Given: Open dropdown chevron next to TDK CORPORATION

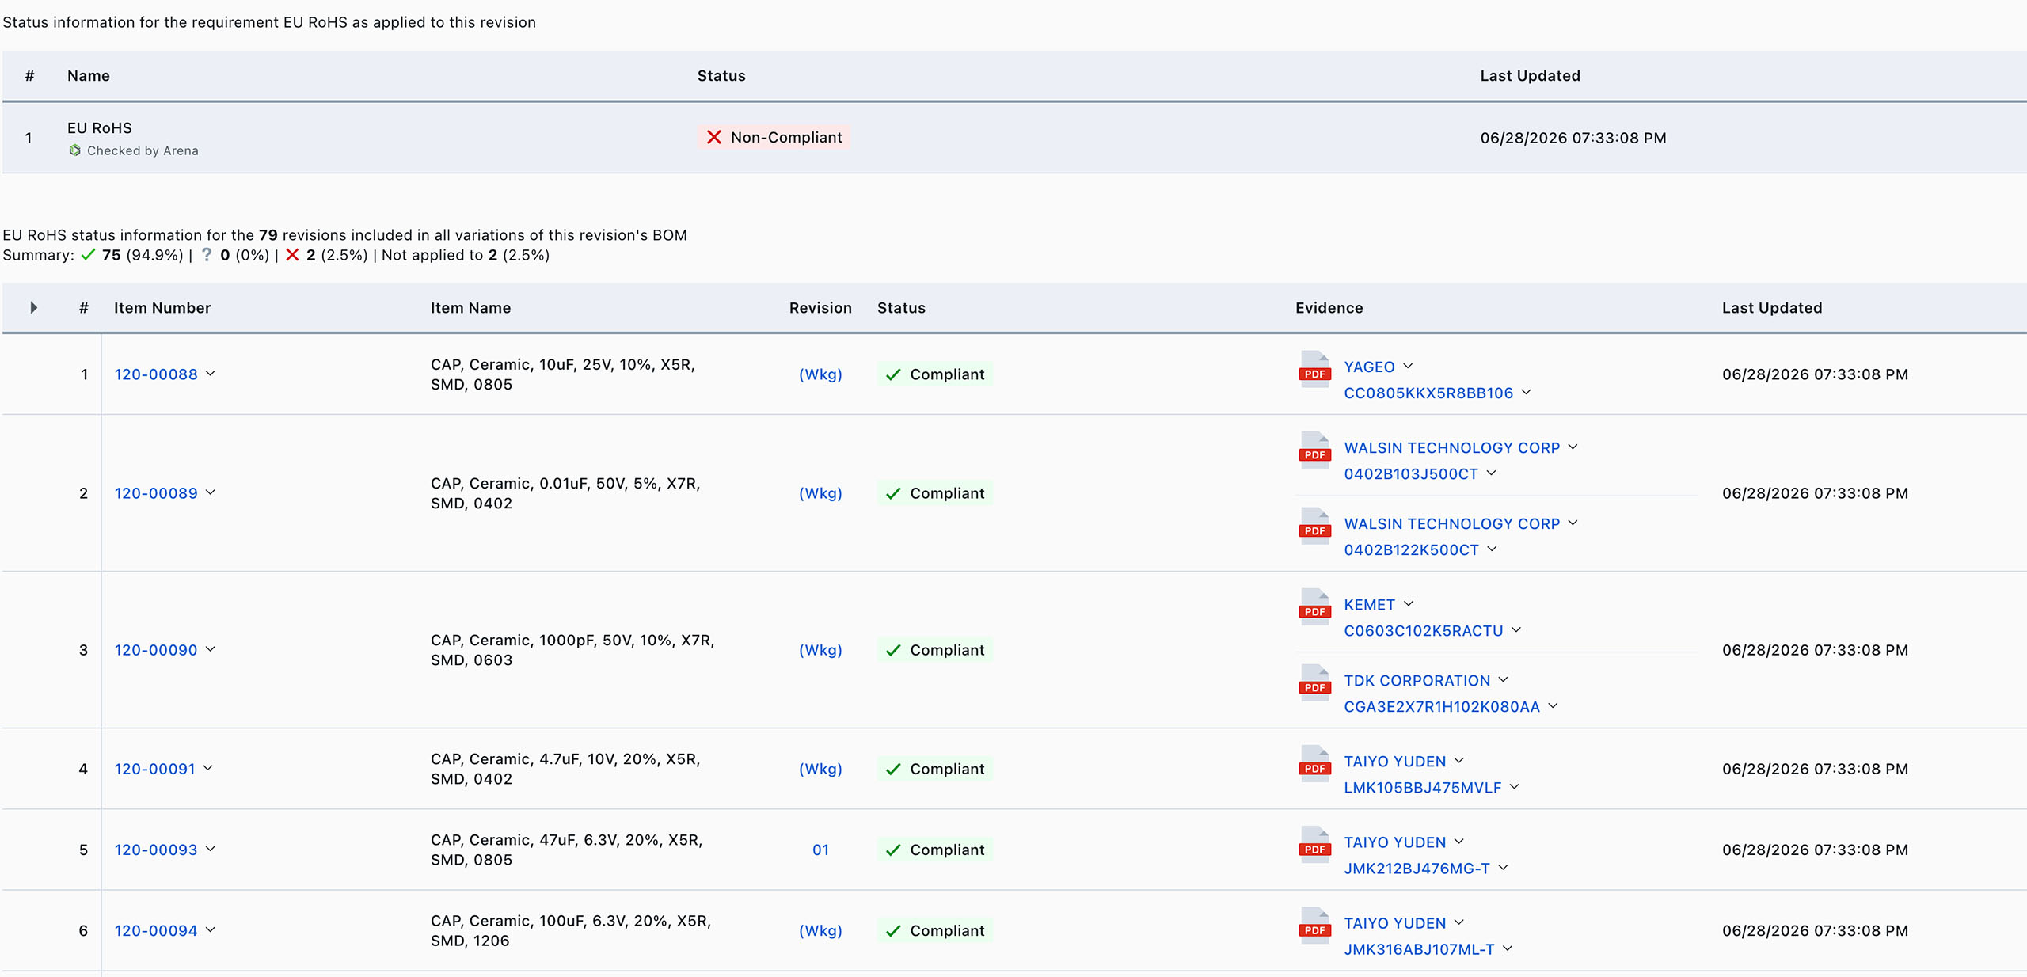Looking at the screenshot, I should [1504, 679].
